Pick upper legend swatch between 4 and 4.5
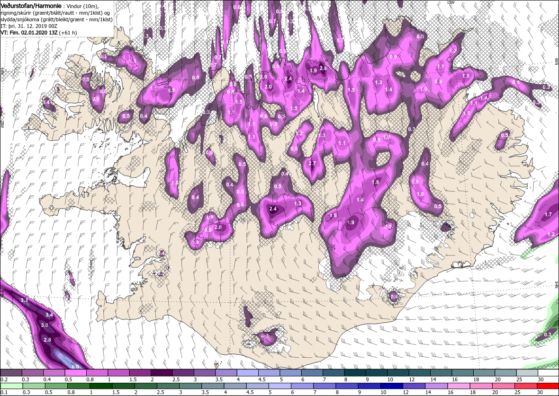 coord(247,372)
